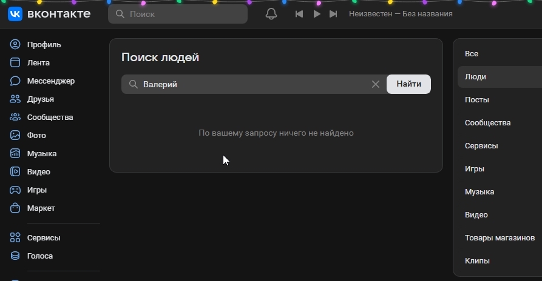Click the VK logo icon
This screenshot has height=281, width=542.
click(x=15, y=14)
